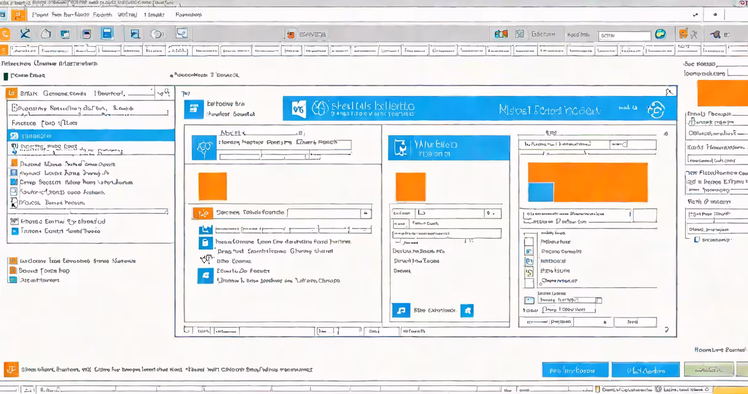Click the dark monitor icon left of save
Viewport: 748px width, 394px height.
pos(87,34)
